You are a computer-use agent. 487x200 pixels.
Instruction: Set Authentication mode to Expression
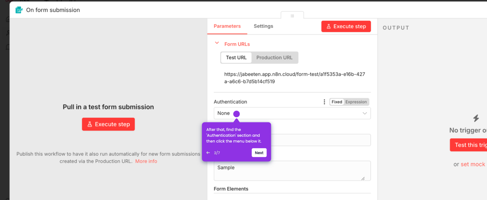[x=356, y=102]
